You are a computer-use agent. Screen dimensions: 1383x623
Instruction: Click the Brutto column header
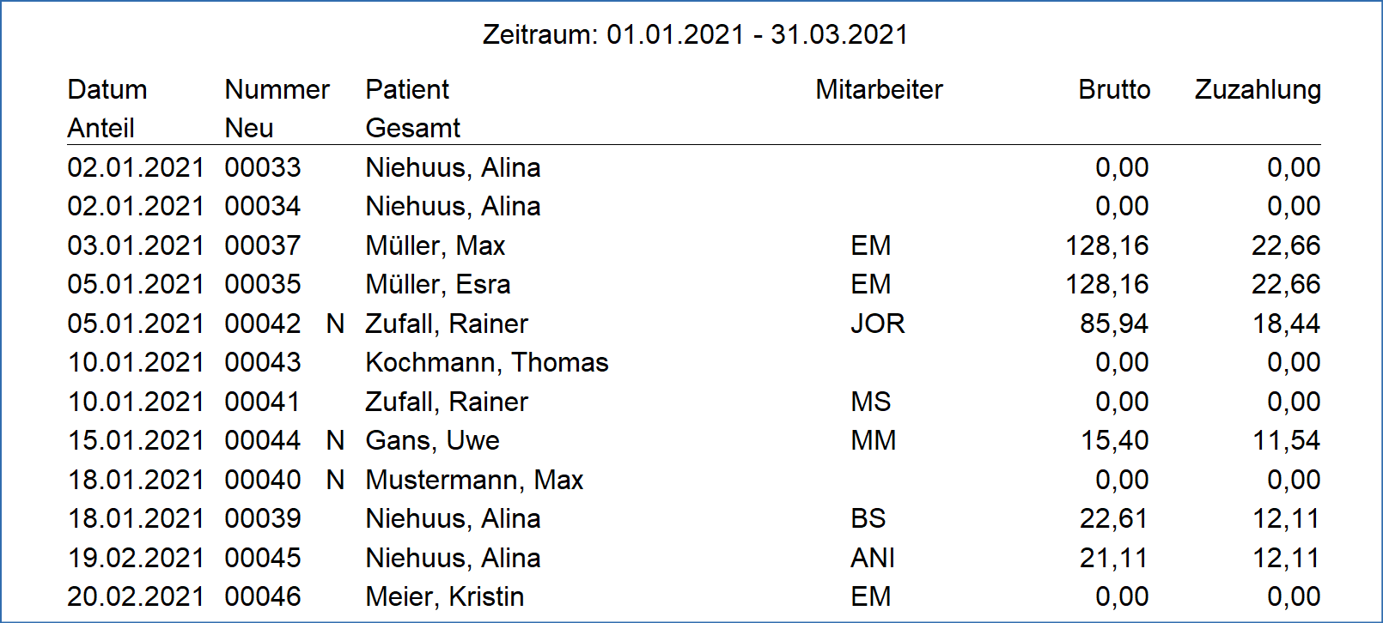[x=1113, y=89]
